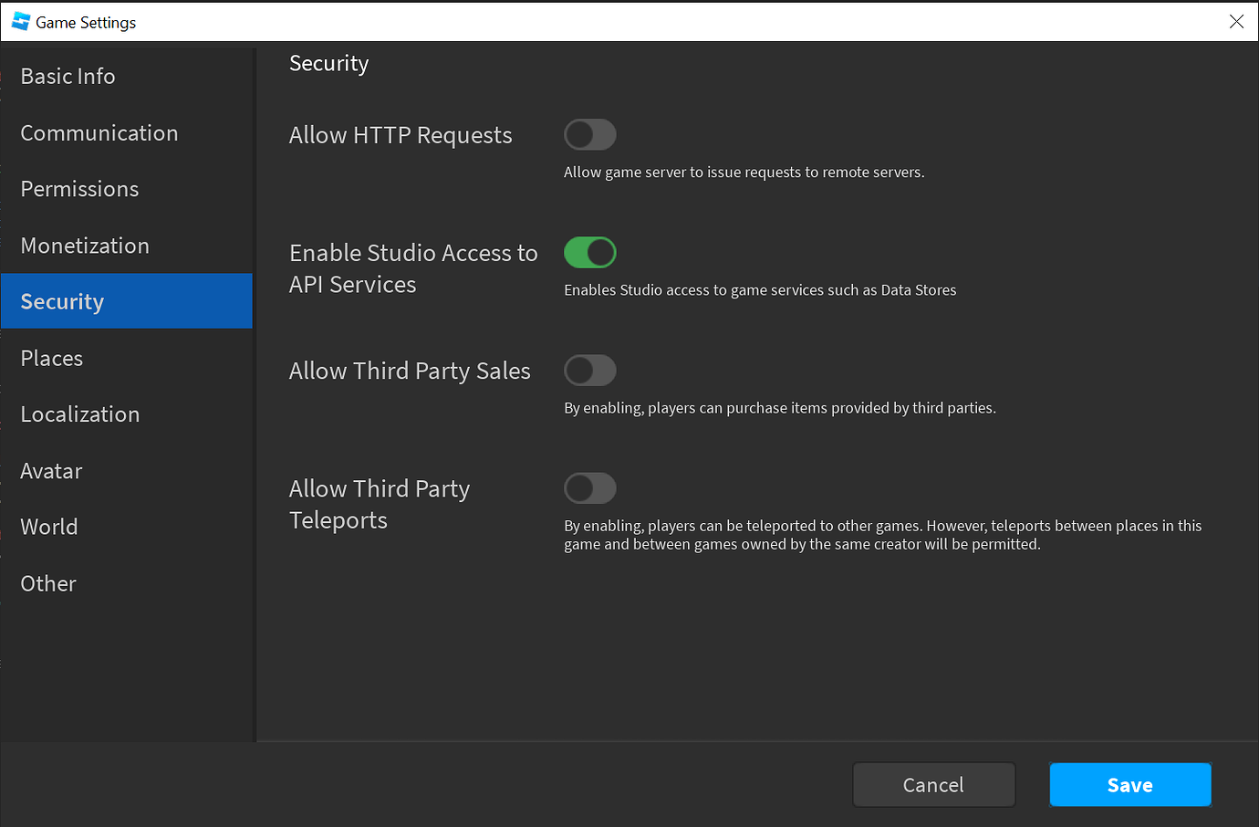Image resolution: width=1259 pixels, height=827 pixels.
Task: Close the Game Settings window
Action: click(x=1236, y=22)
